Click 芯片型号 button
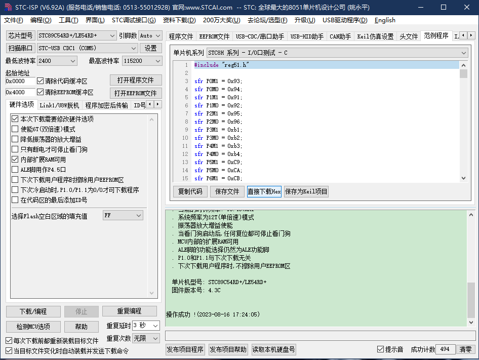Viewport: 479px width, 360px height. [x=20, y=35]
